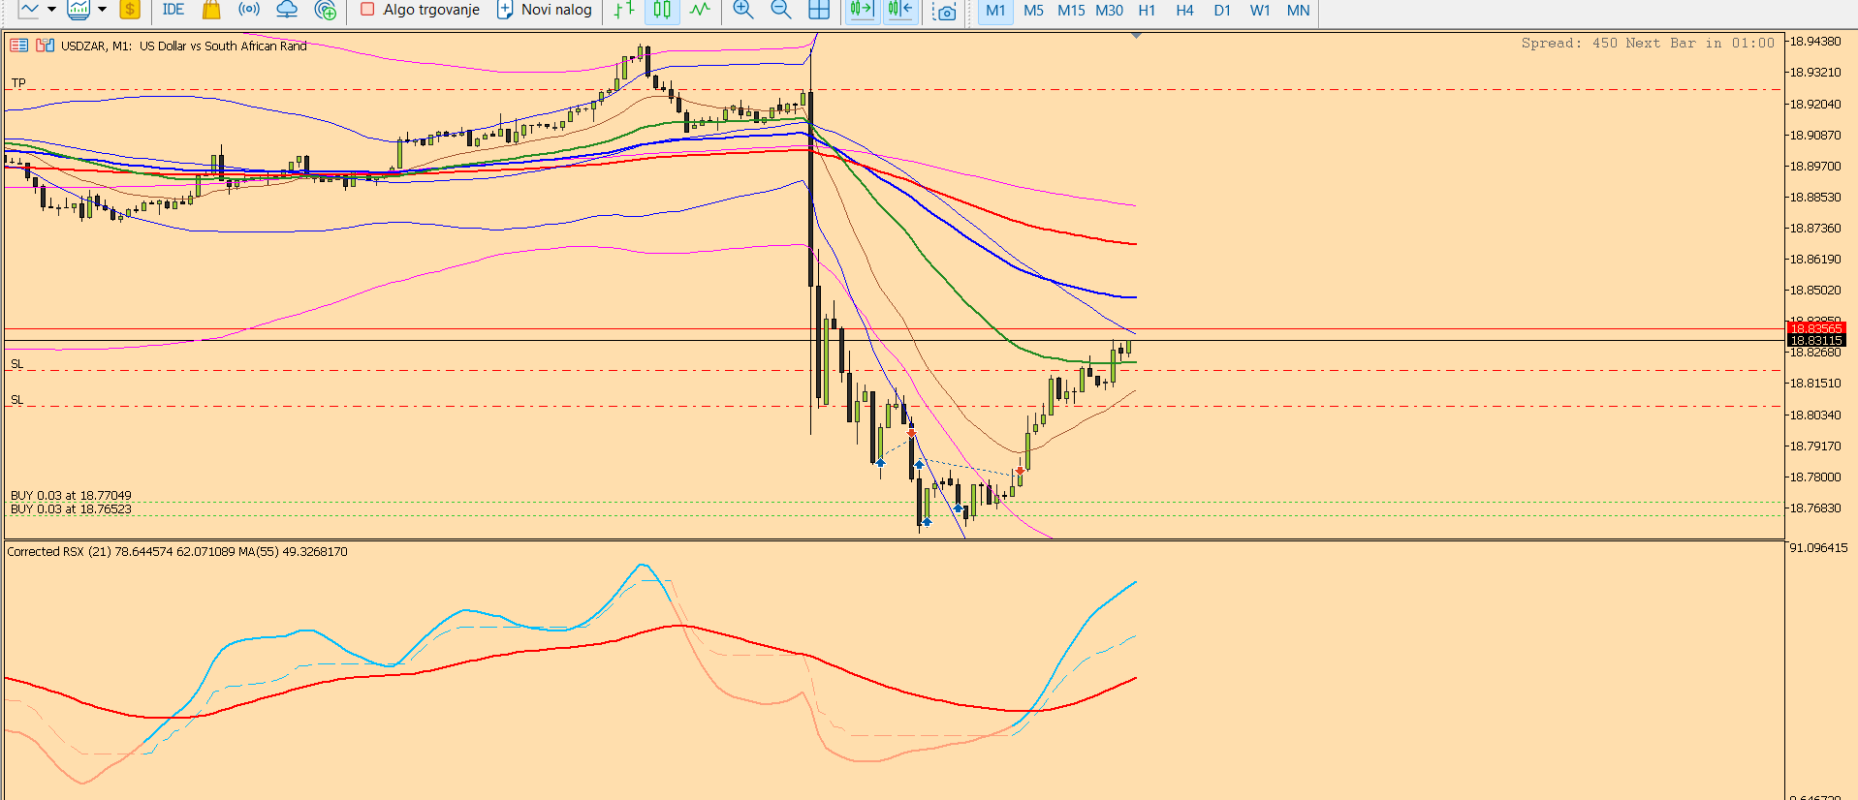The height and width of the screenshot is (800, 1858).
Task: Select the MN timeframe
Action: pyautogui.click(x=1298, y=10)
